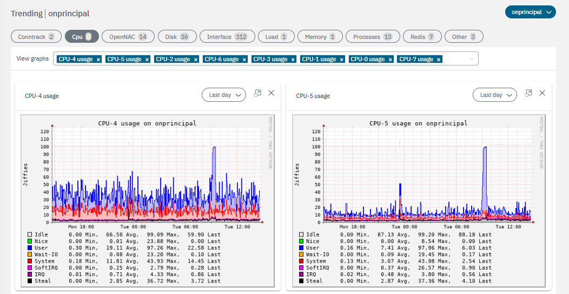Remove the CPU-5 usage tag

tap(147, 60)
